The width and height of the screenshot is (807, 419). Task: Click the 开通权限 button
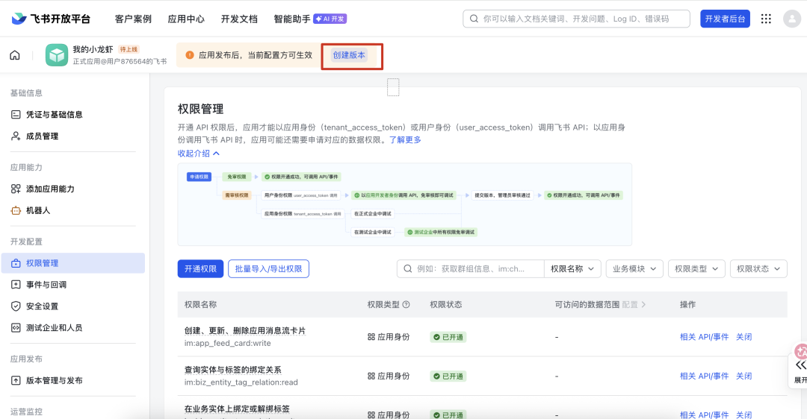[200, 268]
